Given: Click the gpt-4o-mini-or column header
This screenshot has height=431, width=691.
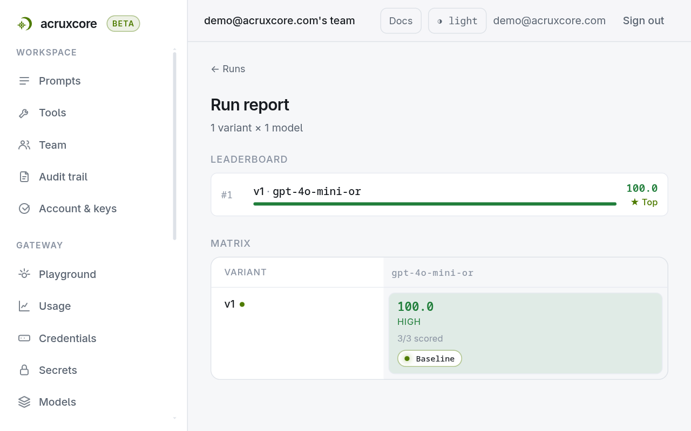Looking at the screenshot, I should point(432,273).
